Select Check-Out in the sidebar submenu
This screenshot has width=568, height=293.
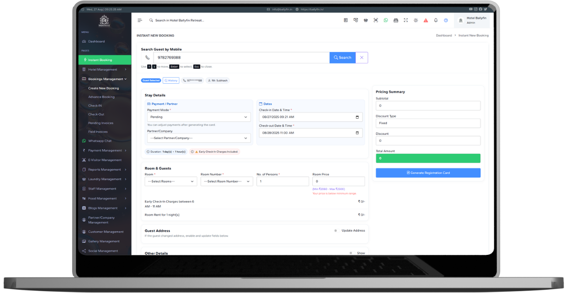[96, 114]
